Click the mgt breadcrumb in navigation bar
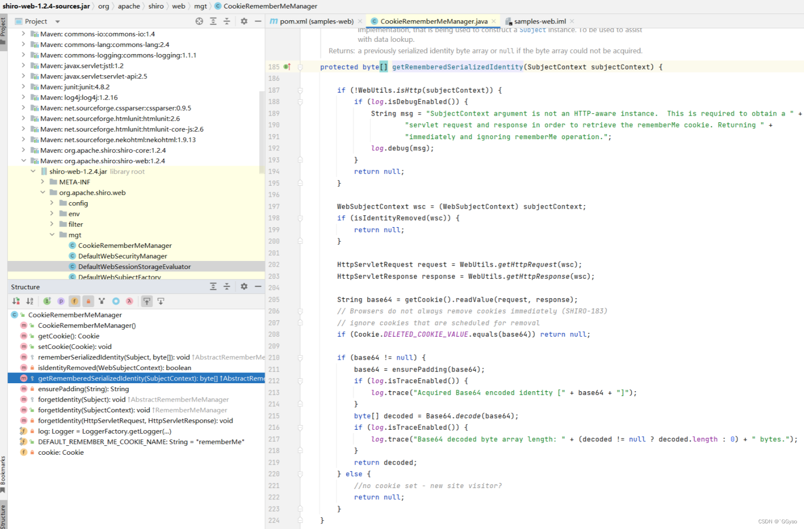Image resolution: width=804 pixels, height=529 pixels. click(200, 6)
